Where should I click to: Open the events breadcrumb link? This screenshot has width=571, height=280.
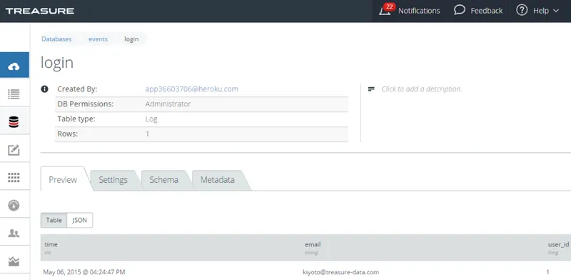pyautogui.click(x=98, y=39)
